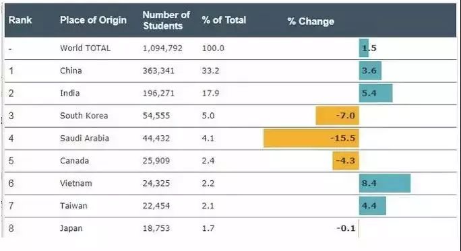Click the % Change column header
461x251 pixels.
click(311, 22)
